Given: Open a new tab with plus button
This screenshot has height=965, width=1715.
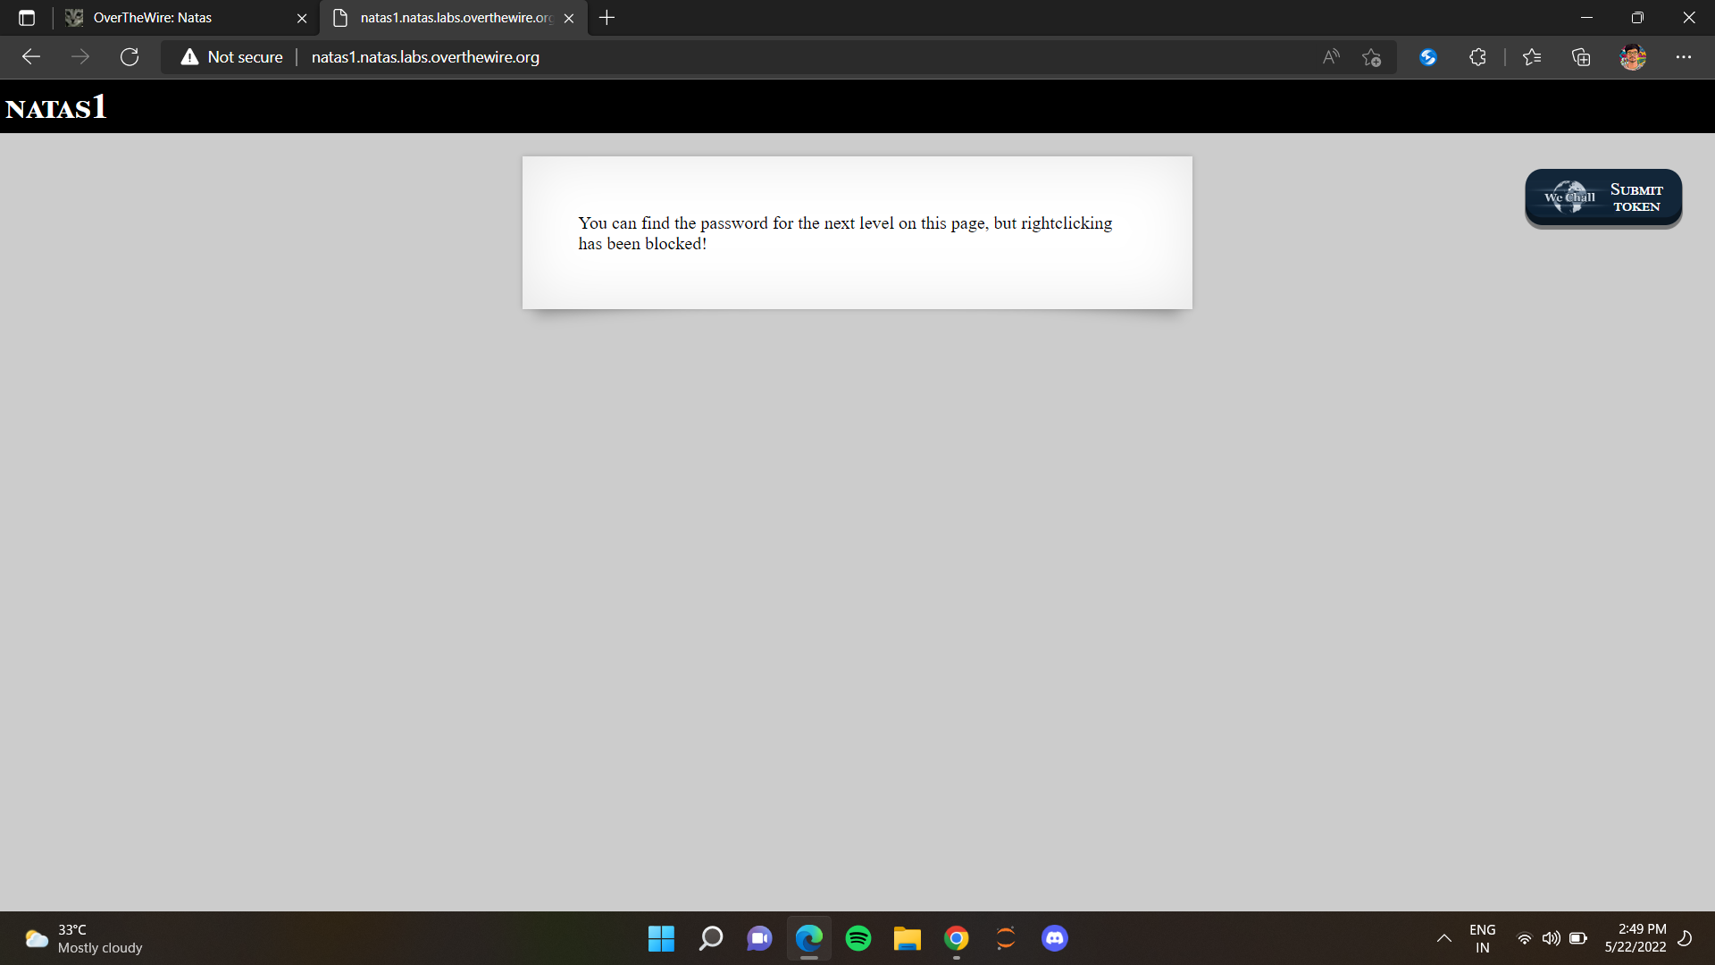Looking at the screenshot, I should click(x=607, y=18).
